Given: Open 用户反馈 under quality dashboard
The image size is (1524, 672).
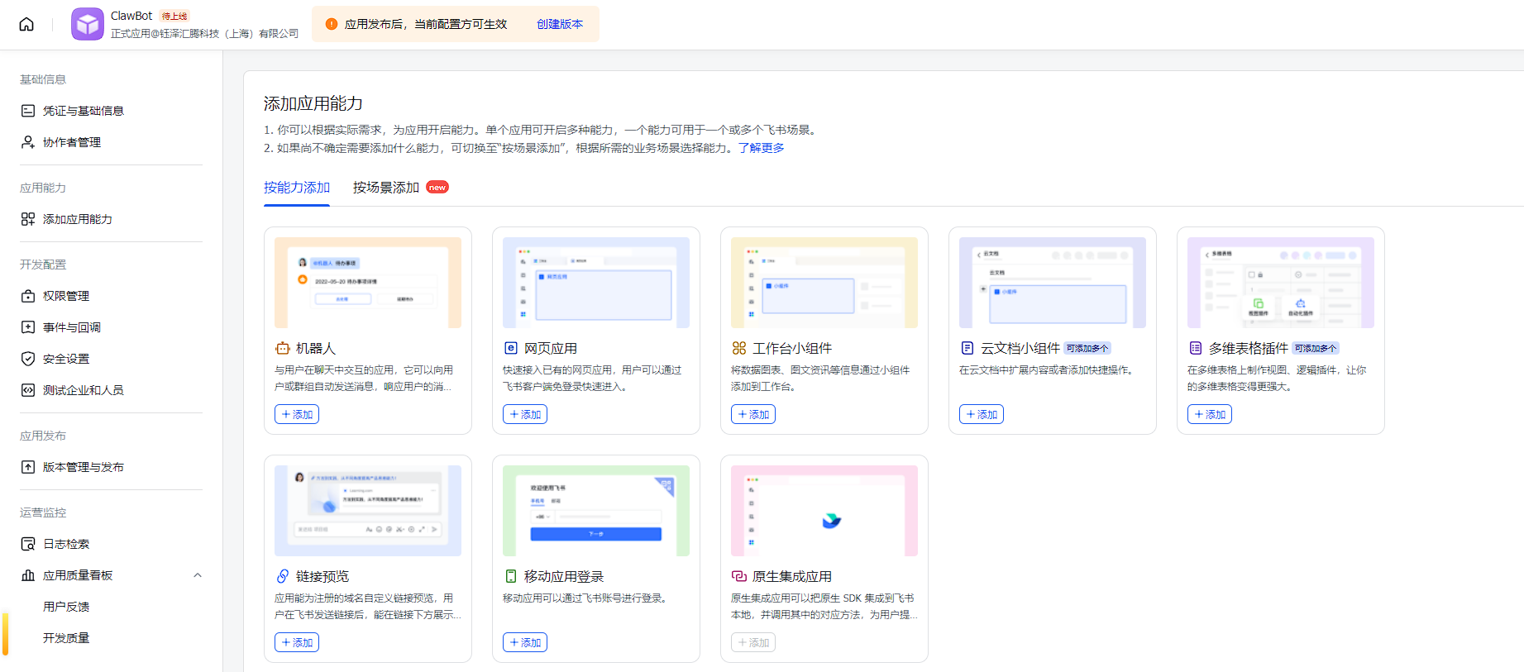Looking at the screenshot, I should pyautogui.click(x=66, y=607).
